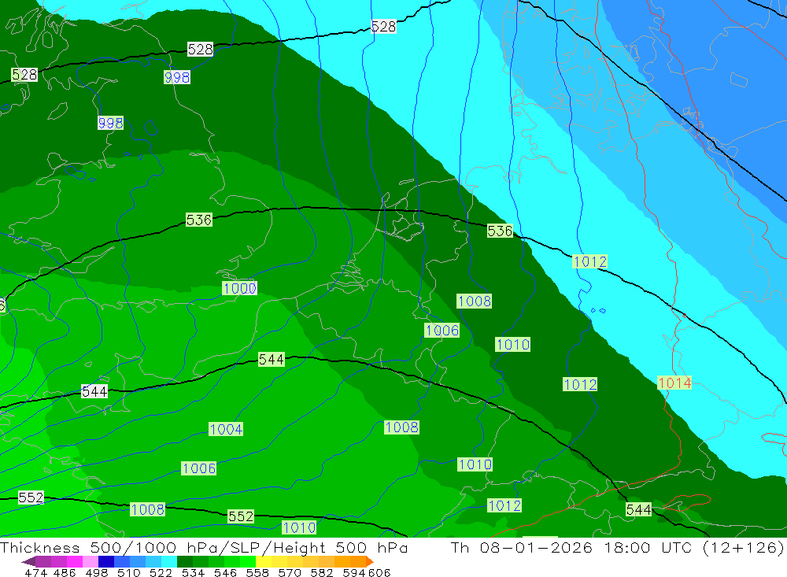Click the 552 label next to the 1010 label

click(241, 516)
